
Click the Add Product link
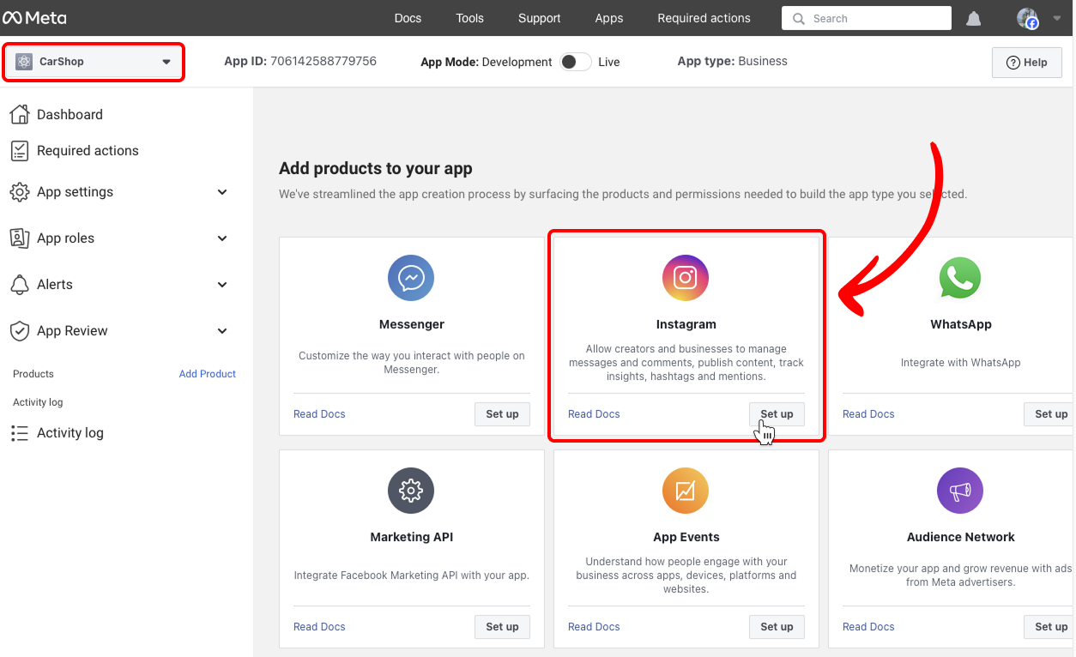tap(207, 374)
